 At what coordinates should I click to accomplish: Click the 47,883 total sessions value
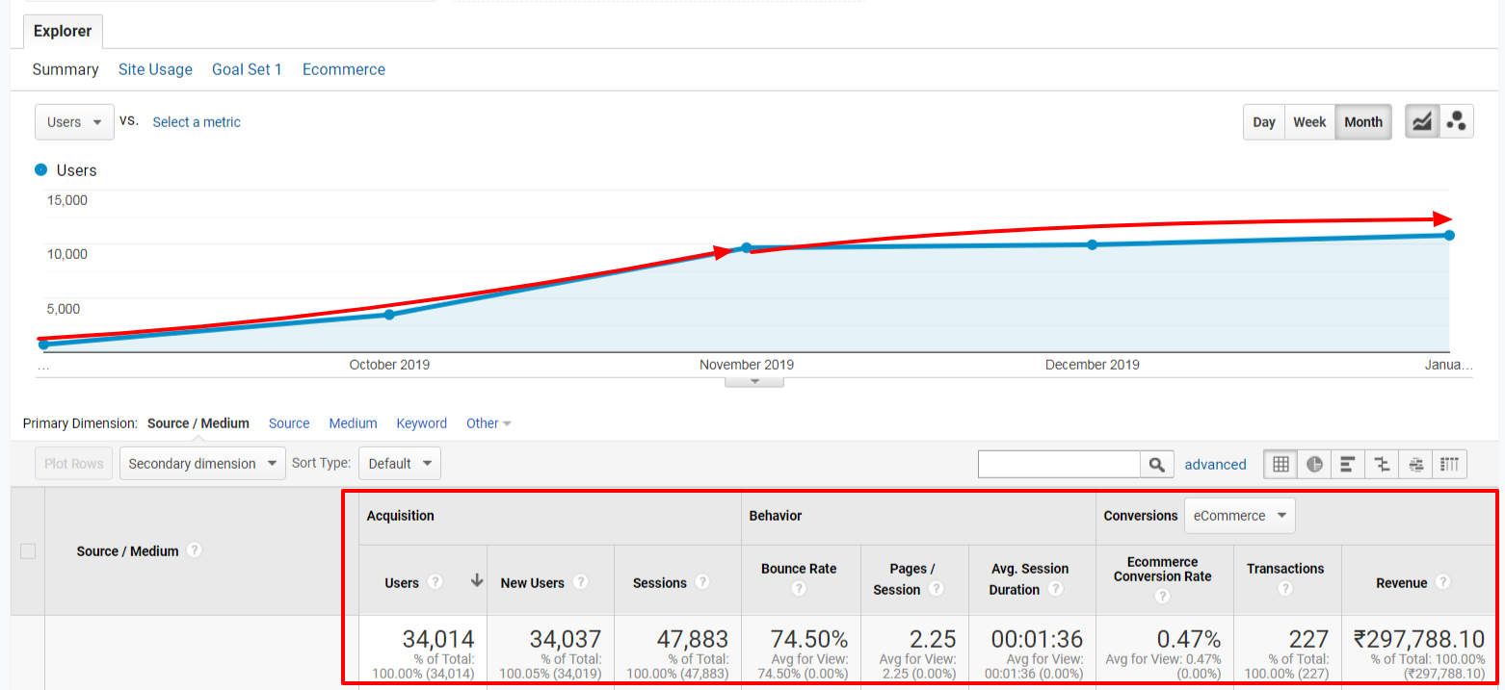[x=692, y=639]
